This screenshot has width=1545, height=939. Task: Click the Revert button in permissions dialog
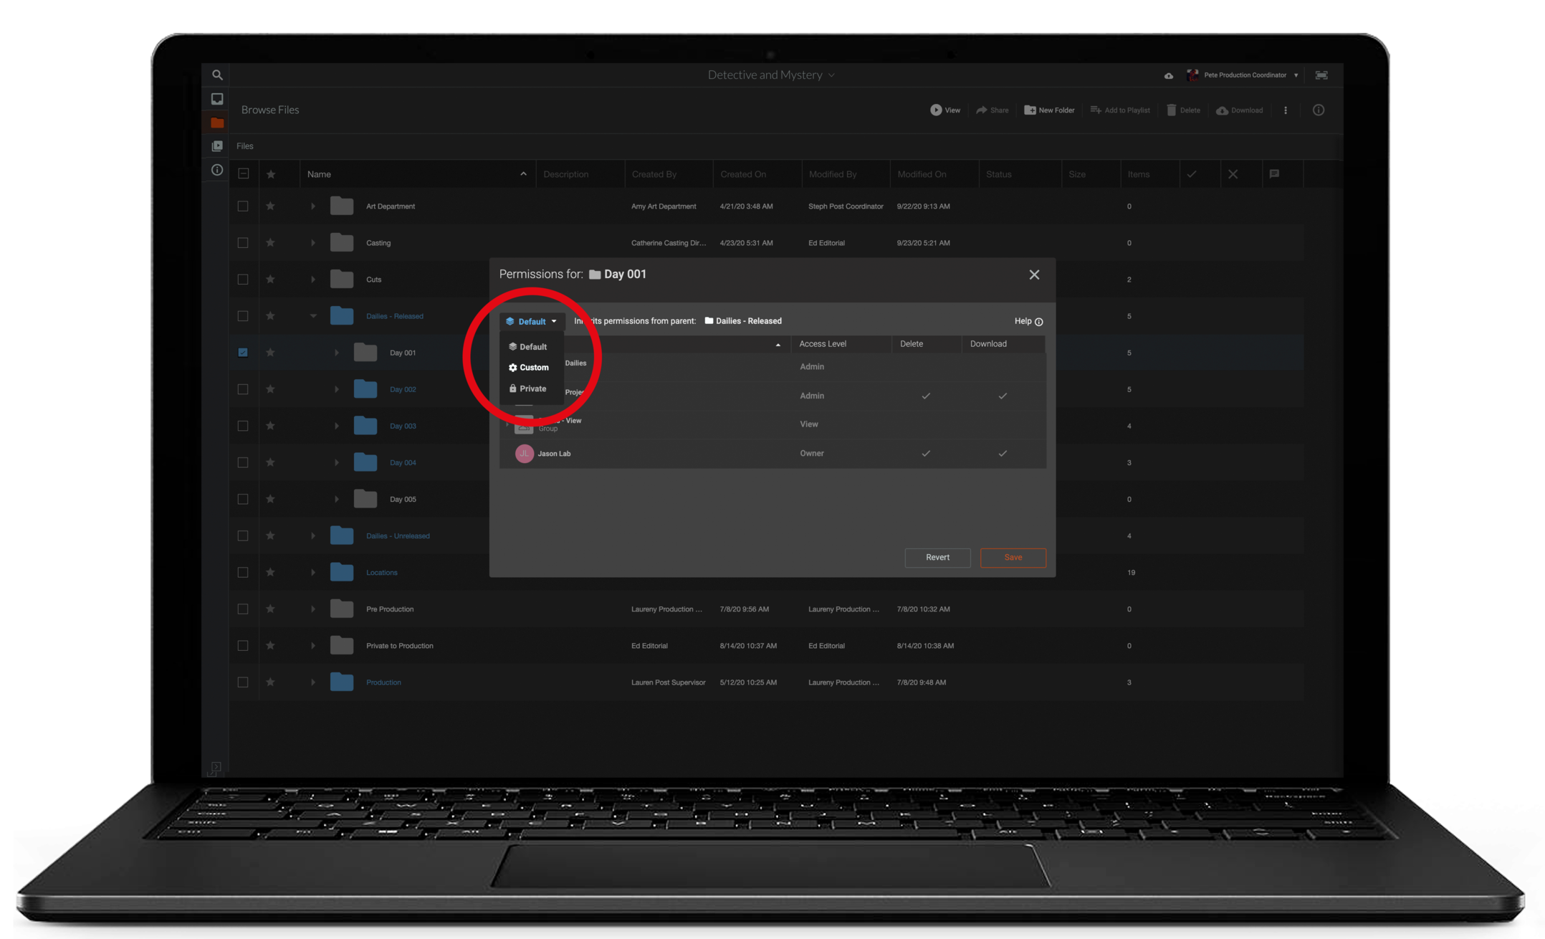pos(937,558)
